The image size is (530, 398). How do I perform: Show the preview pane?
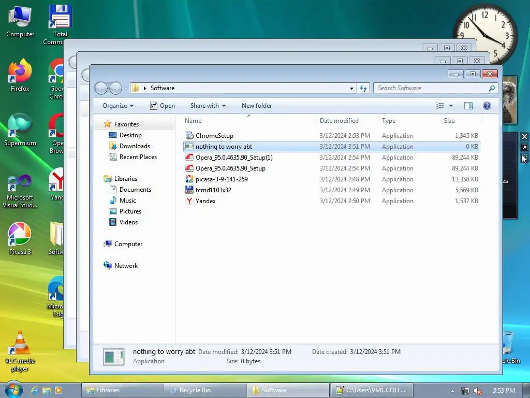(x=468, y=106)
